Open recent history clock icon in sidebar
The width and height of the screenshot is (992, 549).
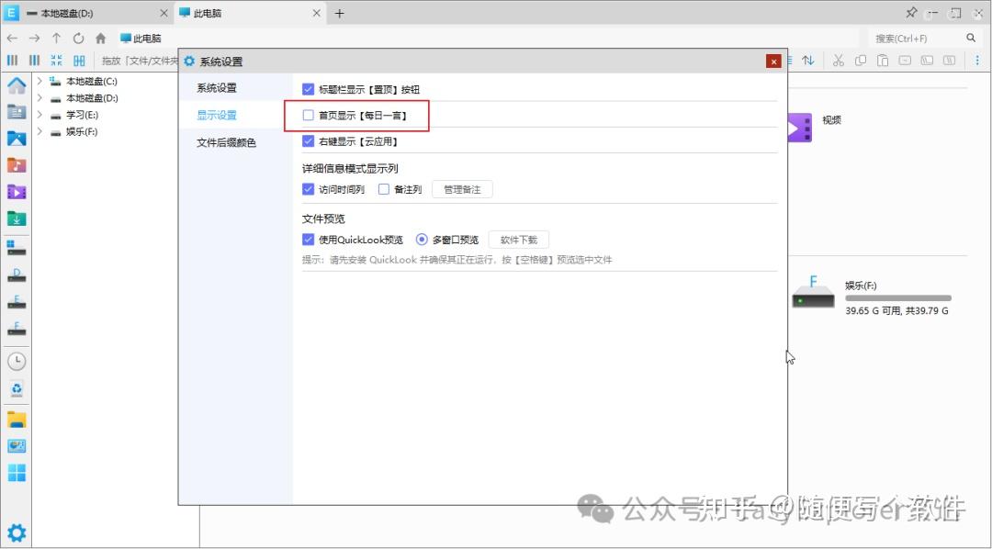pyautogui.click(x=17, y=361)
